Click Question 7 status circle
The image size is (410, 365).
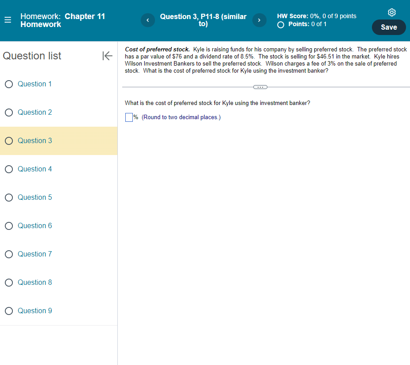coord(9,254)
